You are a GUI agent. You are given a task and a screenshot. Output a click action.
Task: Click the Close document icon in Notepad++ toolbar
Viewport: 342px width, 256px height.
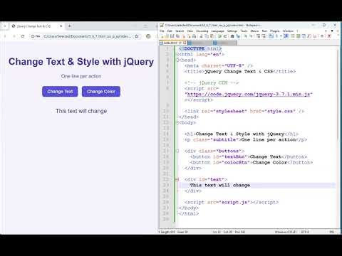coord(184,36)
